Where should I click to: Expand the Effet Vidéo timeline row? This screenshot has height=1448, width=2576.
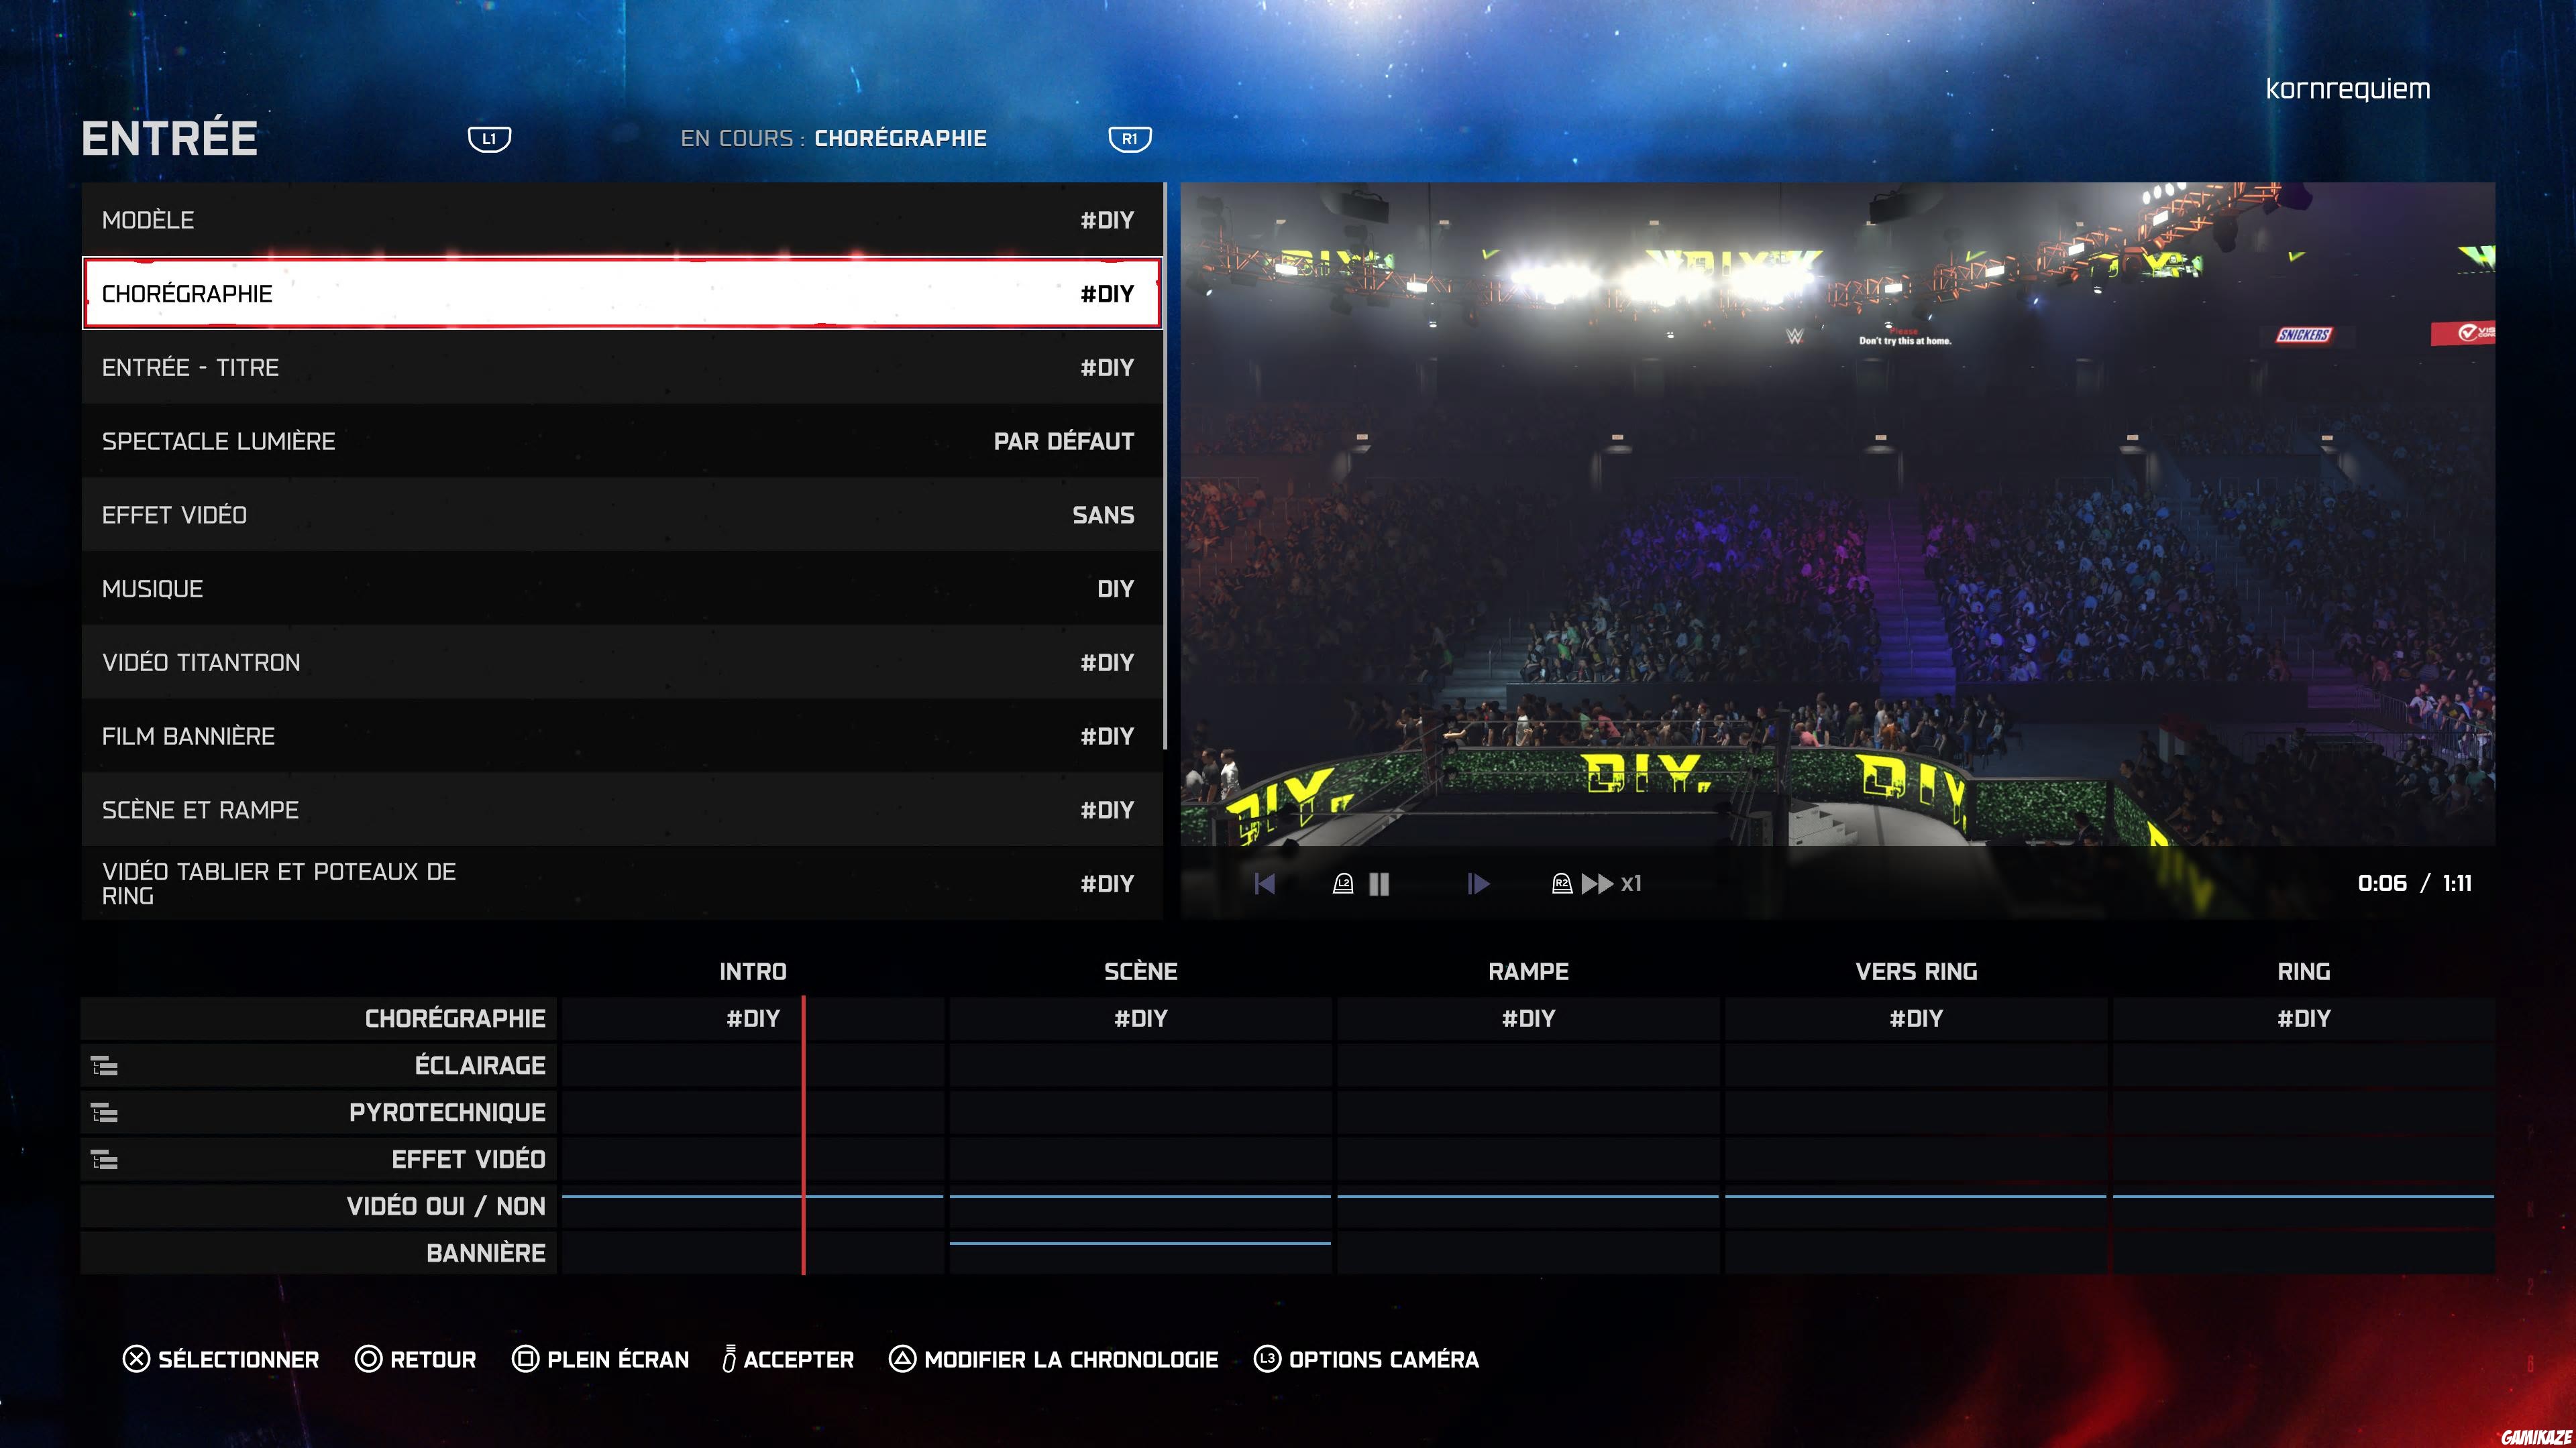(104, 1160)
